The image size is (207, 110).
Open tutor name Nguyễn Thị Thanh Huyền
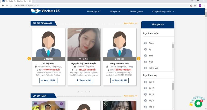coord(84,64)
